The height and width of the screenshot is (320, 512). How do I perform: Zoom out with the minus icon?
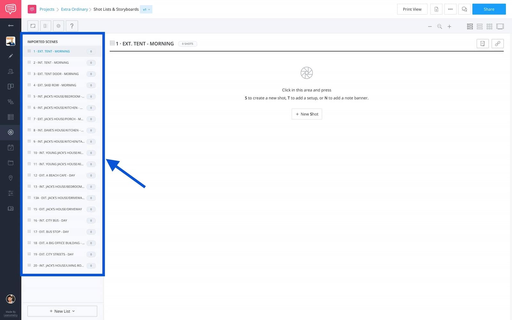(x=430, y=27)
